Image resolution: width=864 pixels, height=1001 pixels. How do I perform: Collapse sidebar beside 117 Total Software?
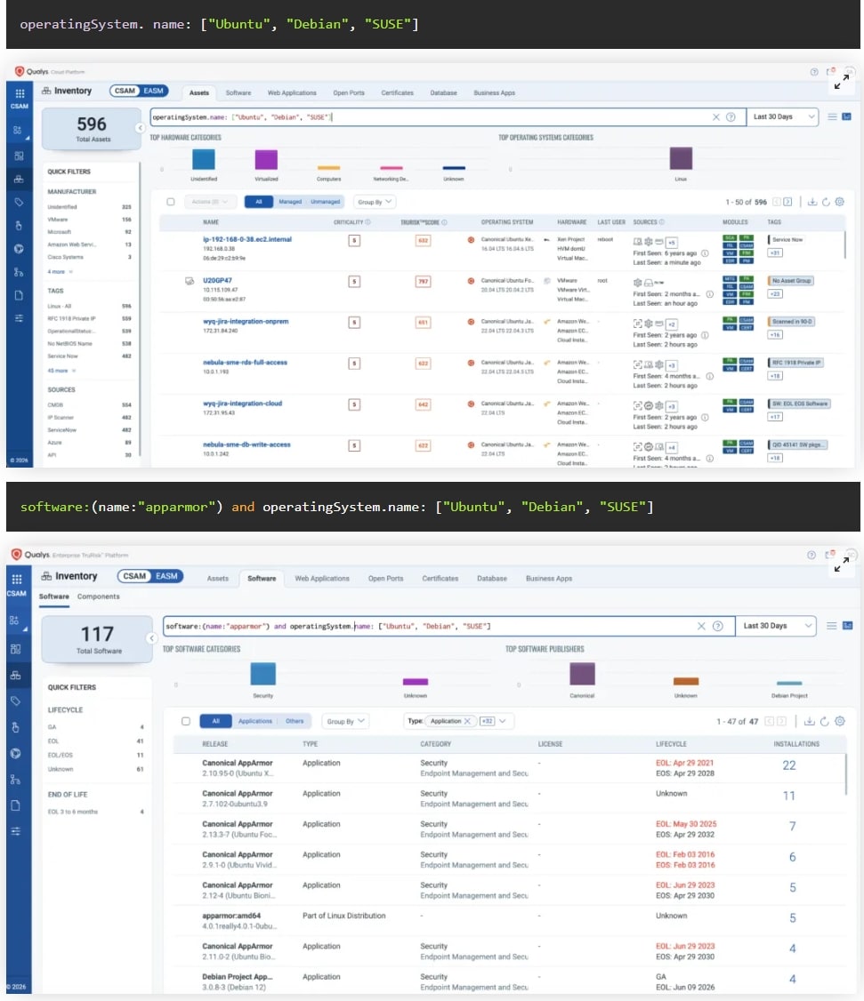point(151,638)
